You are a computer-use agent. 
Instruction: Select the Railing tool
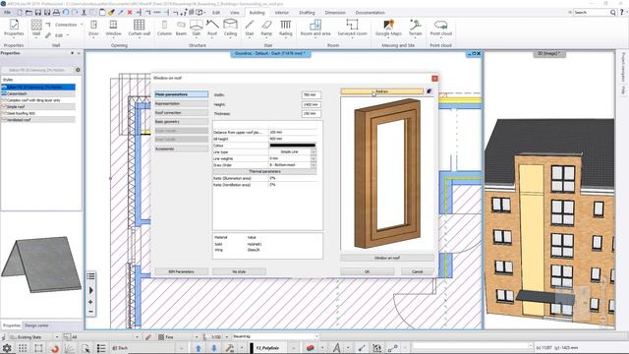[286, 29]
